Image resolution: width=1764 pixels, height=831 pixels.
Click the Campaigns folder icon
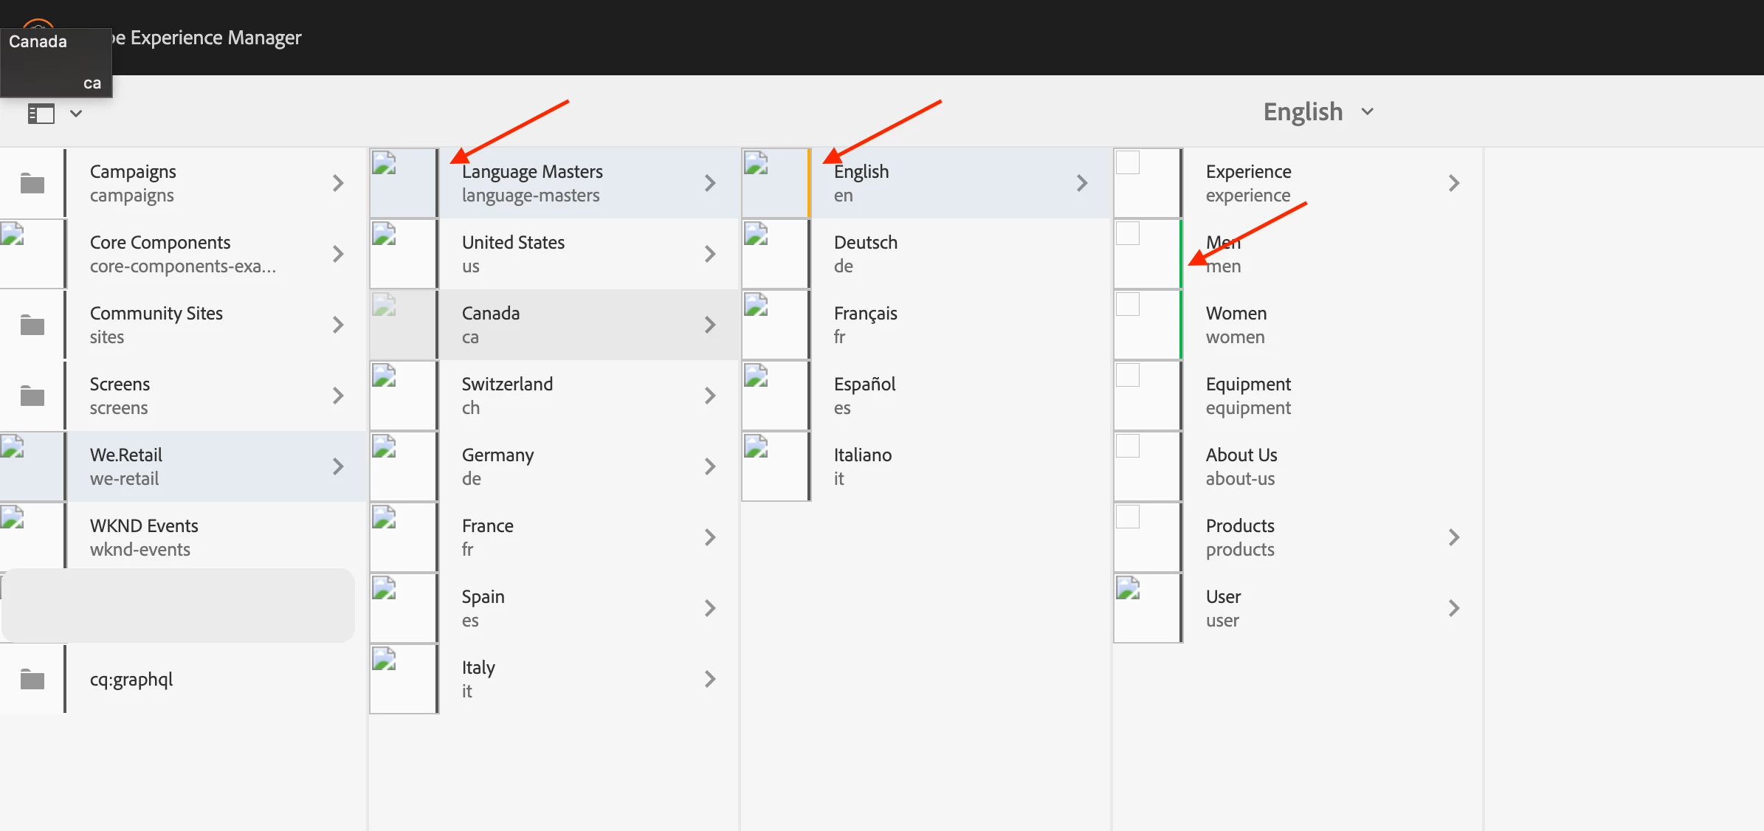[32, 183]
